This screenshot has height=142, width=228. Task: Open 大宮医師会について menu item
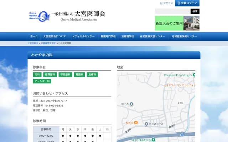[x=55, y=36]
